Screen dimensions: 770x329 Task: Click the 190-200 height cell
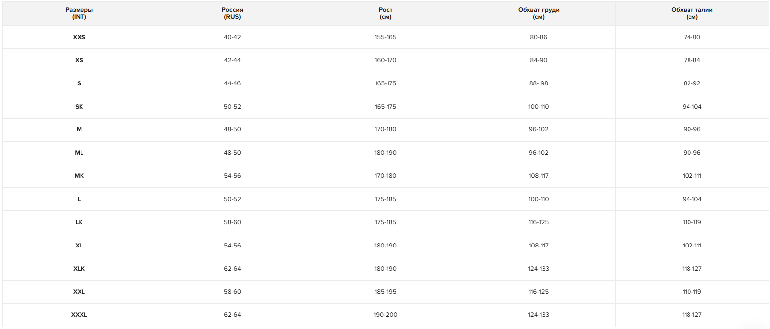(x=385, y=315)
